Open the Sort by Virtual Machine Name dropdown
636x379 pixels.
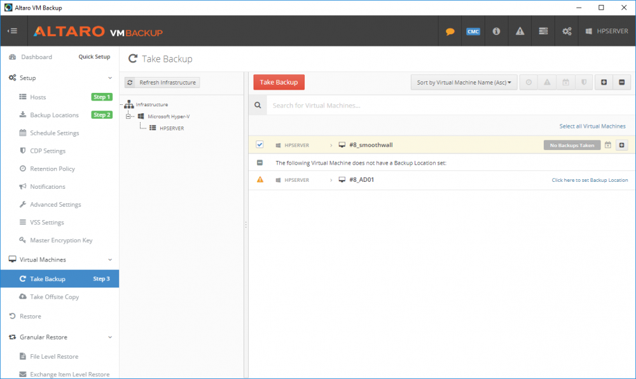point(464,82)
